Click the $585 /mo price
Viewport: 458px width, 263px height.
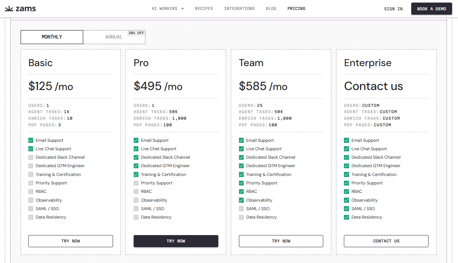(263, 86)
